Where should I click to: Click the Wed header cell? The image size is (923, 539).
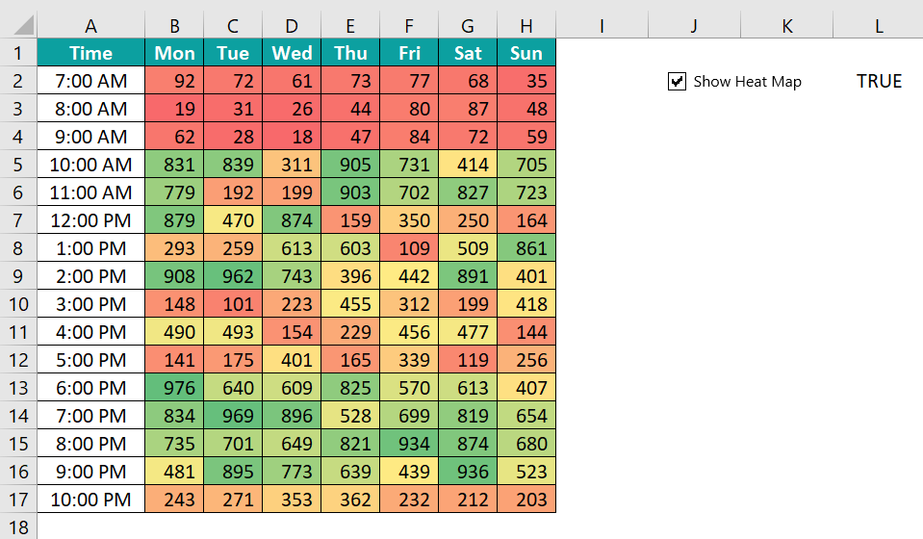tap(292, 53)
